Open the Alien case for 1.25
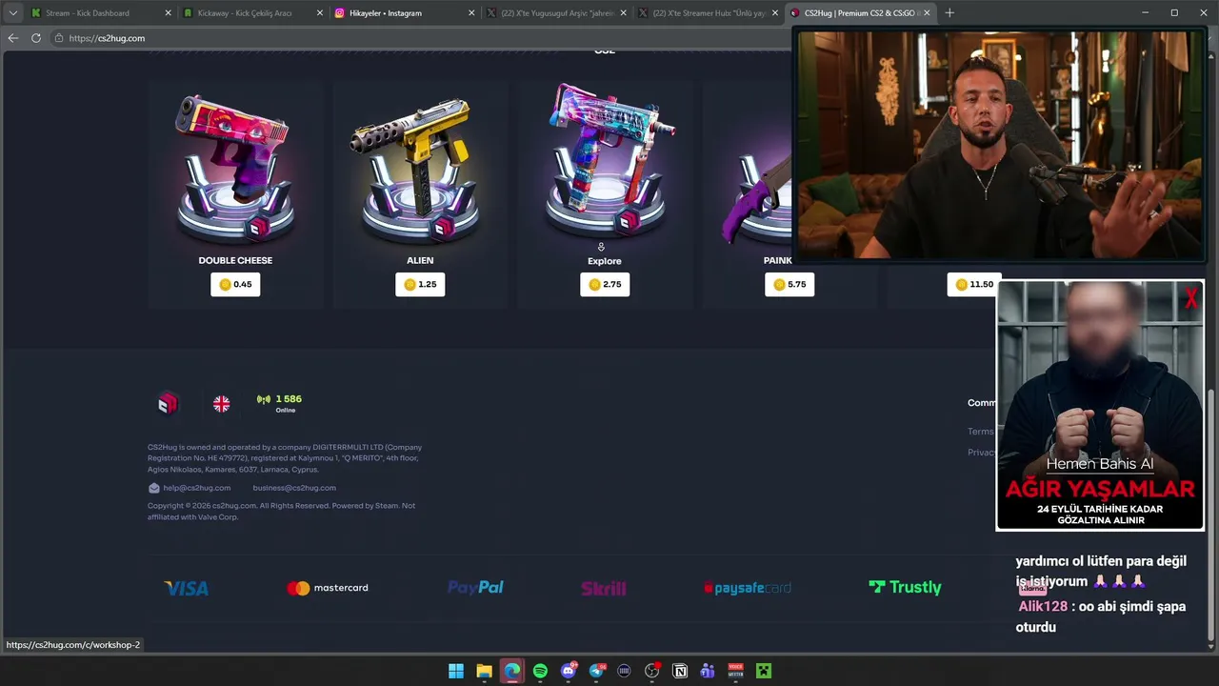The height and width of the screenshot is (686, 1219). (420, 285)
